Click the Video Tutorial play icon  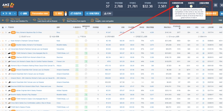[x=7, y=20]
